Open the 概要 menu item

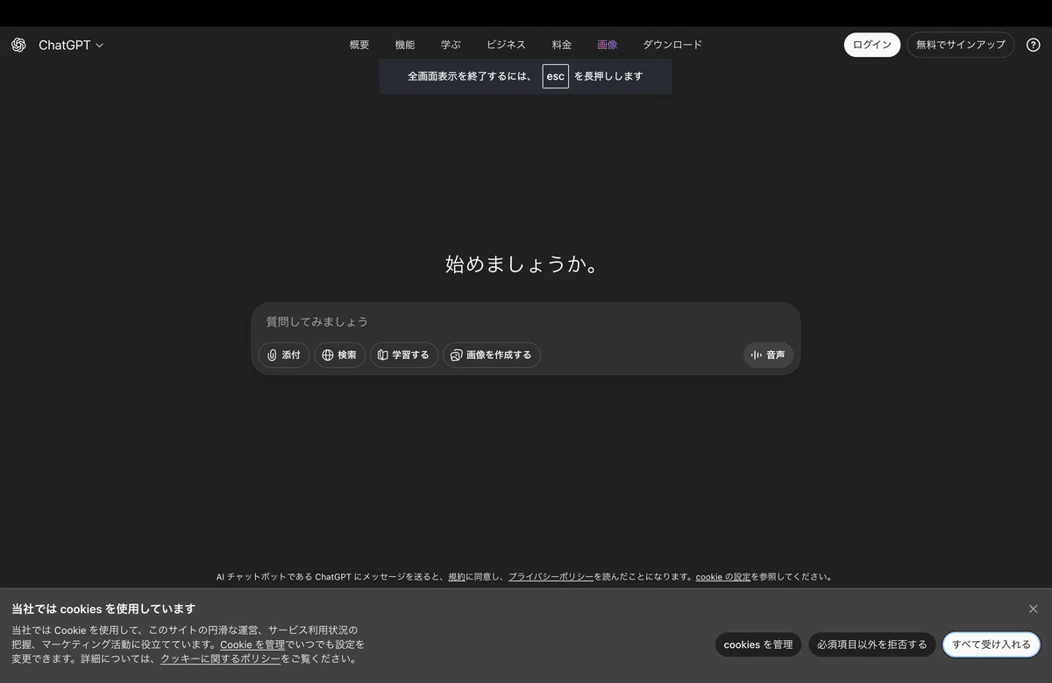point(359,45)
